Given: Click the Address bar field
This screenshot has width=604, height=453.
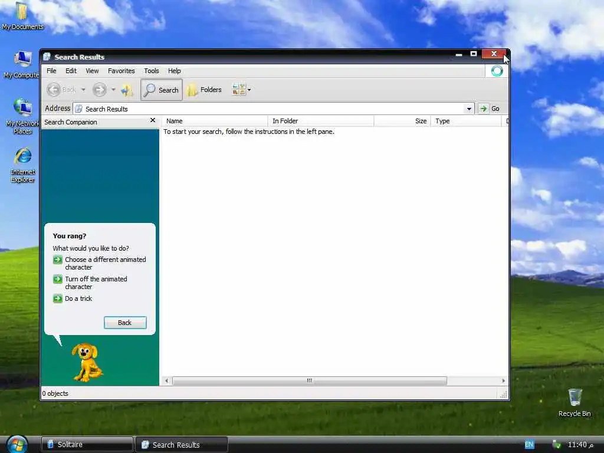Looking at the screenshot, I should pos(274,109).
